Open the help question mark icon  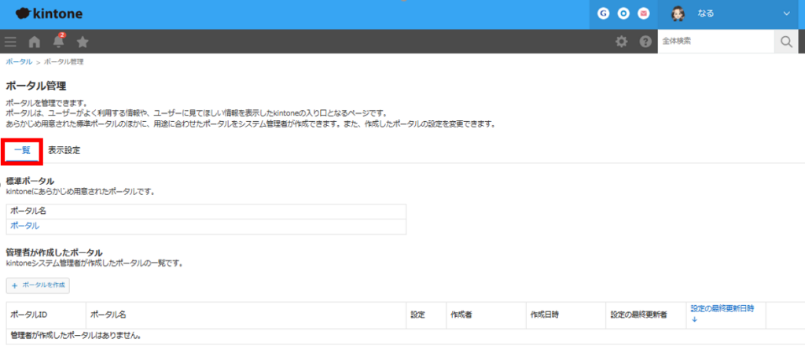pos(645,42)
